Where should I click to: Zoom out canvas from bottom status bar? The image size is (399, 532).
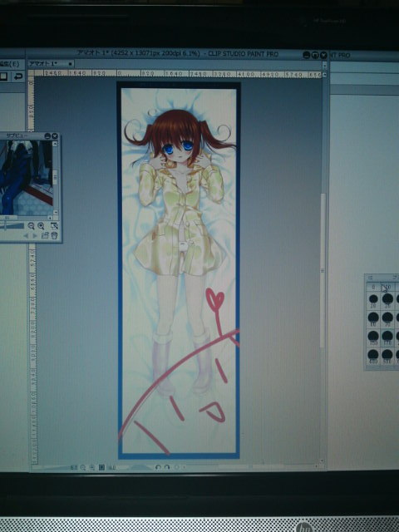pyautogui.click(x=83, y=467)
